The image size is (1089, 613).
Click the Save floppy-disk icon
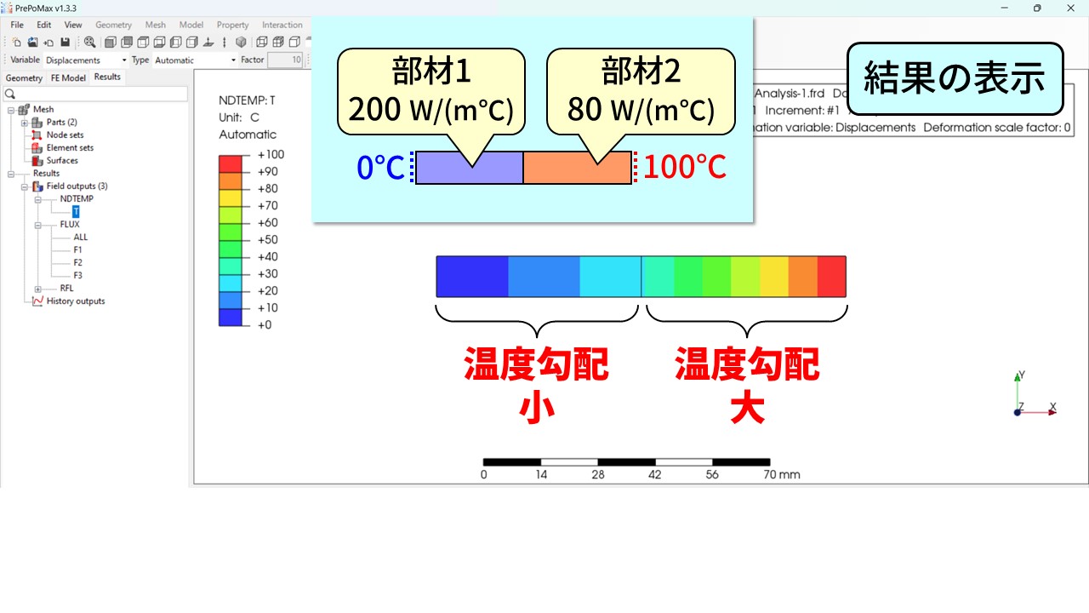[65, 43]
